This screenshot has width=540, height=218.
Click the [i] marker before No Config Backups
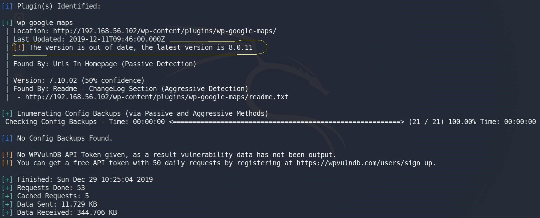pos(7,138)
